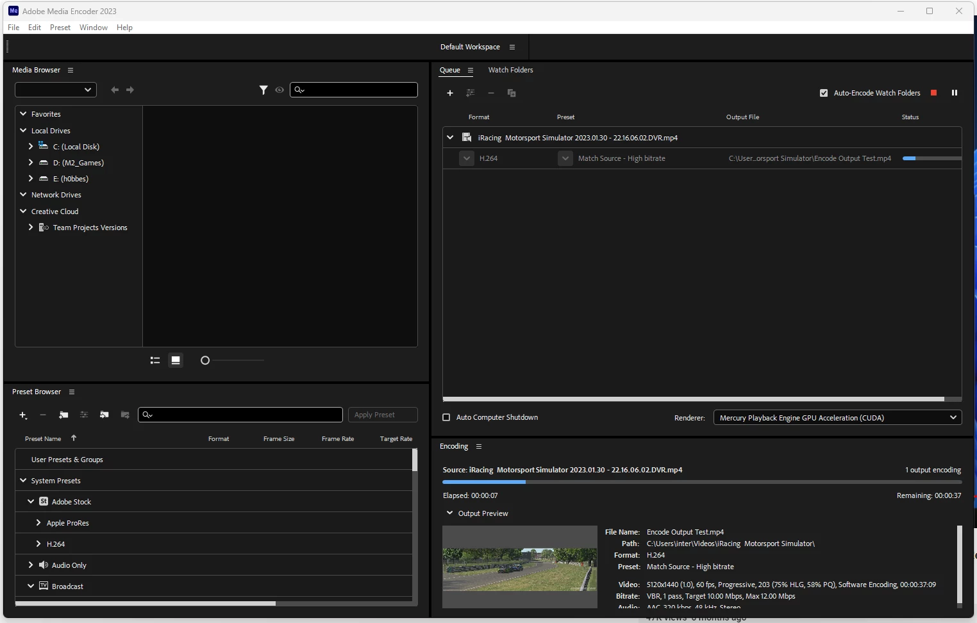Open the Encoding panel menu icon
The height and width of the screenshot is (623, 977).
coord(479,446)
